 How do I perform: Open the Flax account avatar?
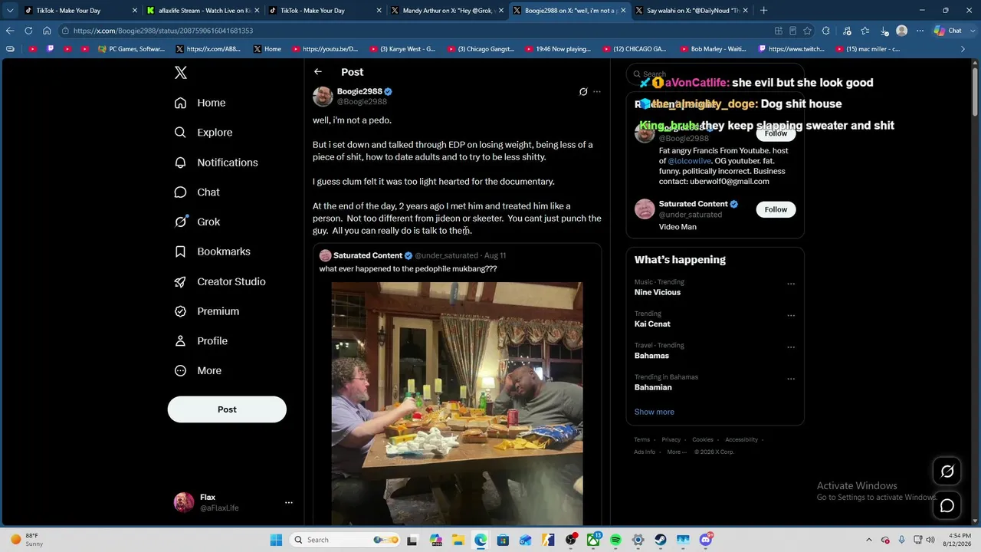184,502
